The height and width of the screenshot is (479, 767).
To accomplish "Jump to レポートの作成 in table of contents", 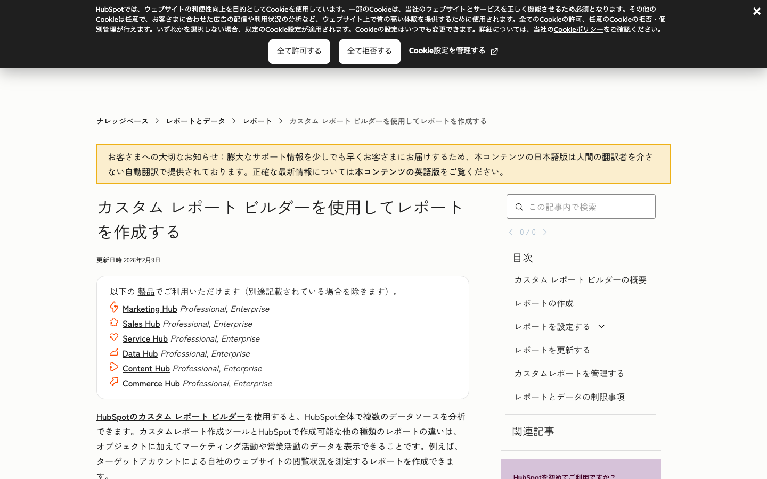I will [544, 303].
